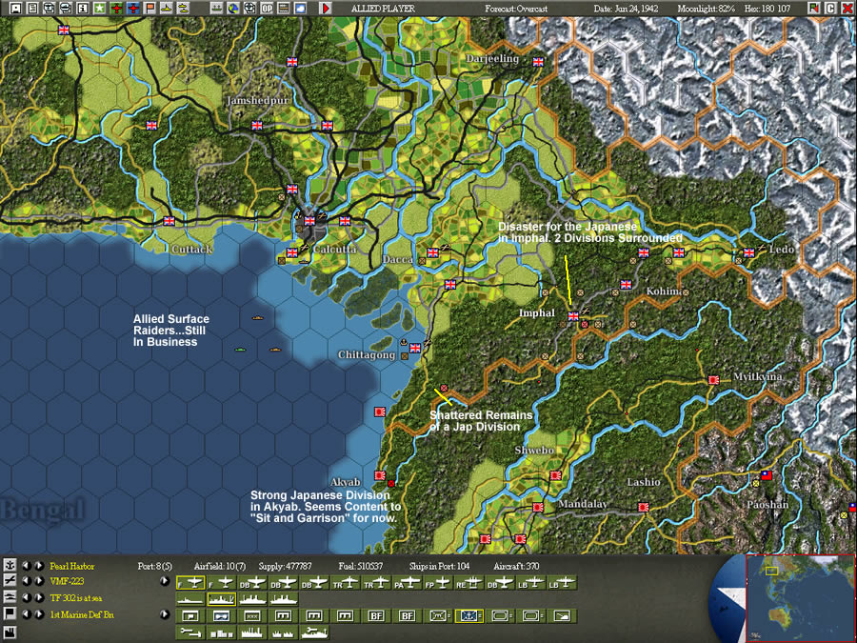This screenshot has width=857, height=643.
Task: Open the info 'i' toolbar icon
Action: [83, 9]
